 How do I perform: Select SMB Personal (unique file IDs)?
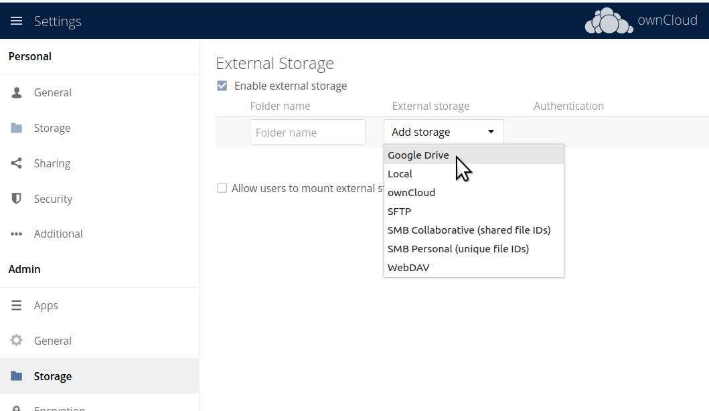474,249
